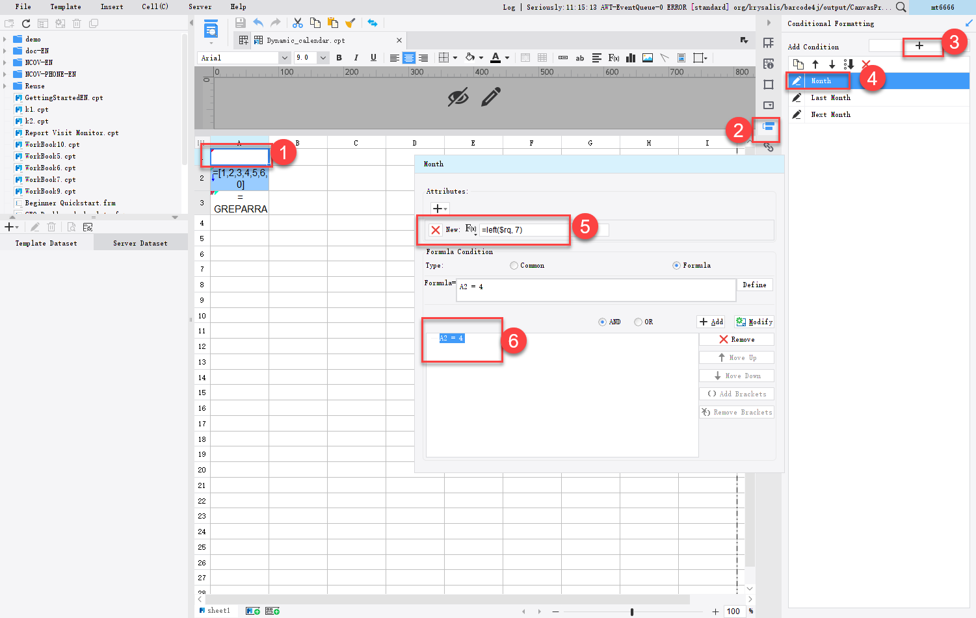This screenshot has width=976, height=618.
Task: Click the Modify button
Action: pyautogui.click(x=754, y=322)
